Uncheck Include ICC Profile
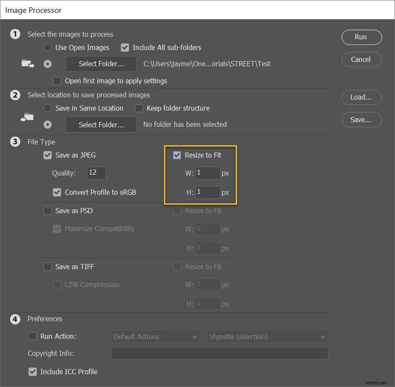The height and width of the screenshot is (387, 395). tap(33, 372)
